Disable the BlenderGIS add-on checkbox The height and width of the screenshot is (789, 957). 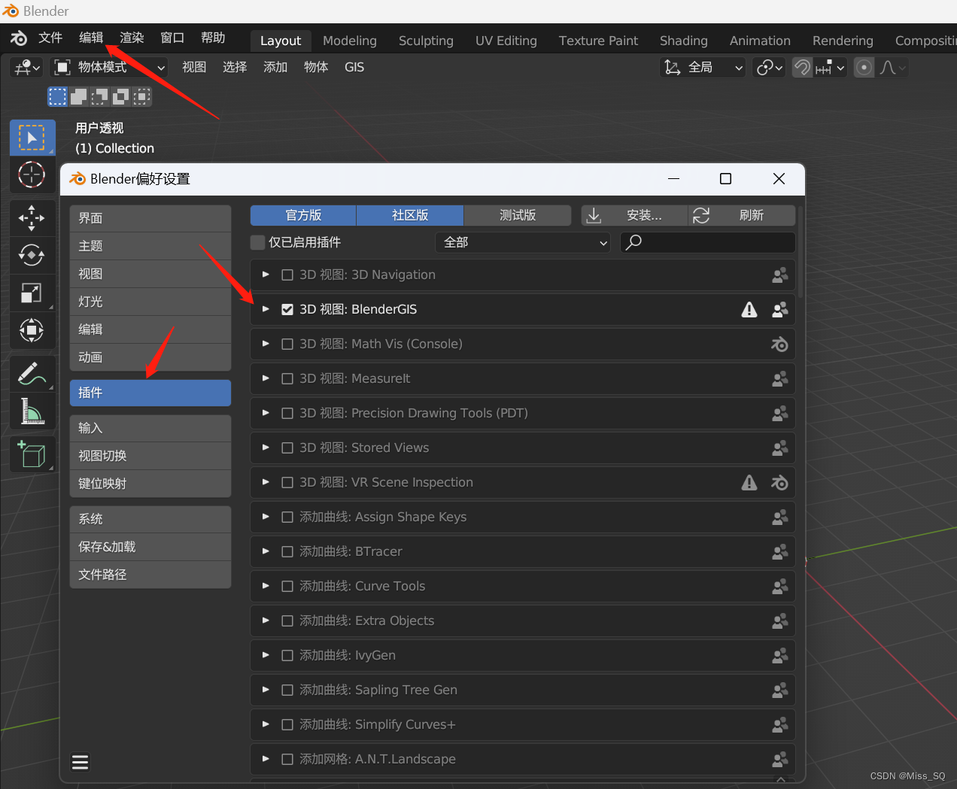click(287, 309)
